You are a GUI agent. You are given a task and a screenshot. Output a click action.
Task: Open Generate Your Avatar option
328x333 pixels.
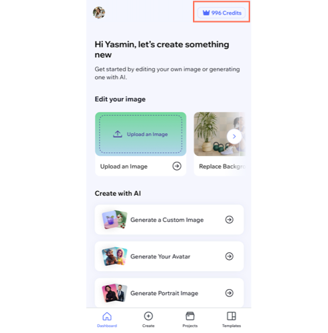[x=169, y=256]
